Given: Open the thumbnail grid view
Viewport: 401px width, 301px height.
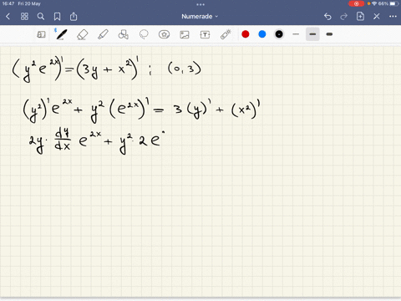Looking at the screenshot, I should click(24, 17).
